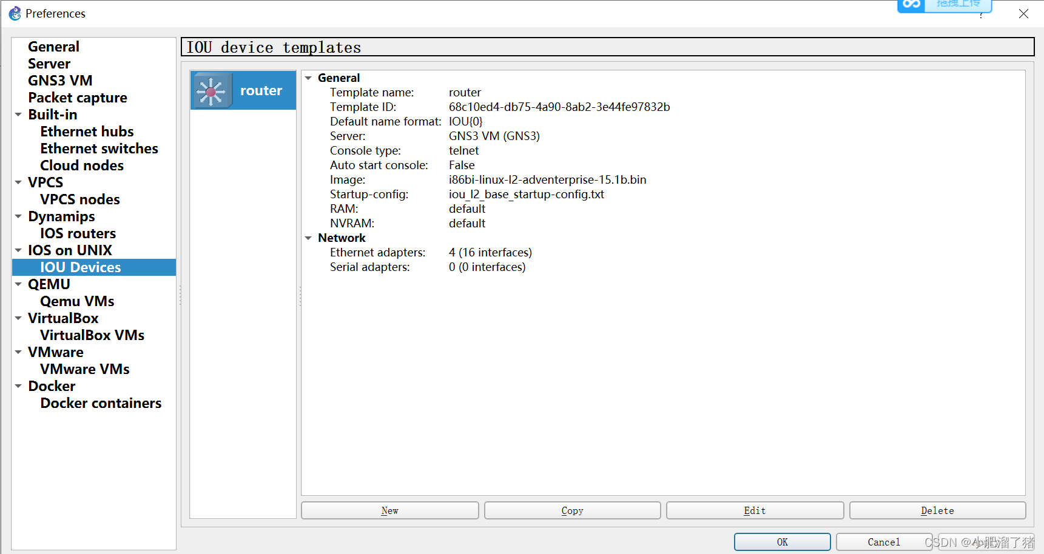1044x554 pixels.
Task: Click the NVRAM value default
Action: pos(467,224)
